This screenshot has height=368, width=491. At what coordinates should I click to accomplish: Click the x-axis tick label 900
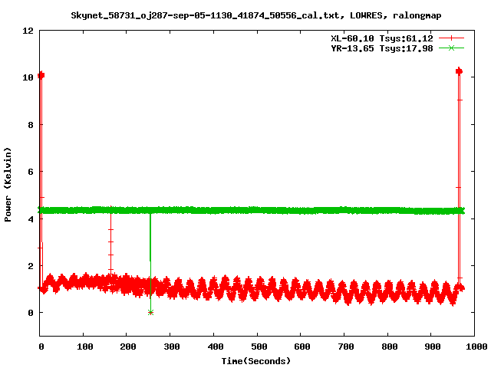click(433, 347)
